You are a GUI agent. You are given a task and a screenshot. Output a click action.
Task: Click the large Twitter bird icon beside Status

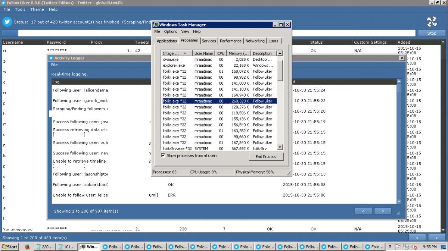(x=7, y=22)
